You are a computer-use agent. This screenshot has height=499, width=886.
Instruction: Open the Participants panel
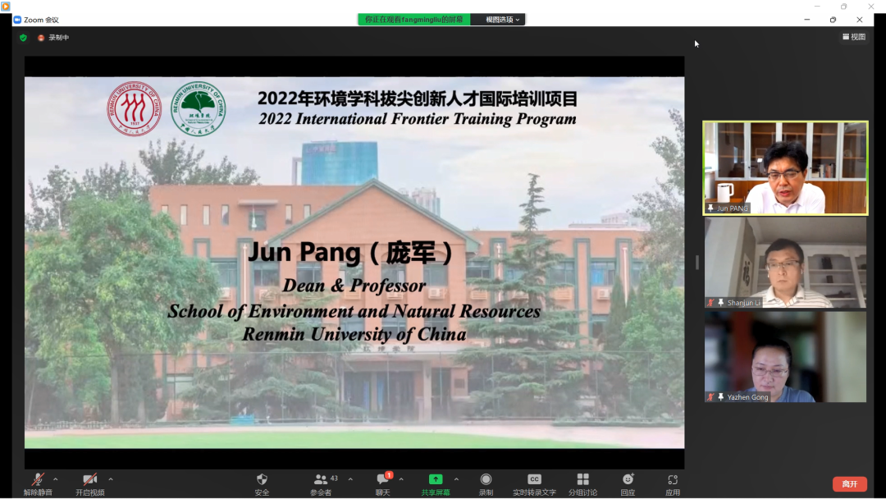point(321,480)
